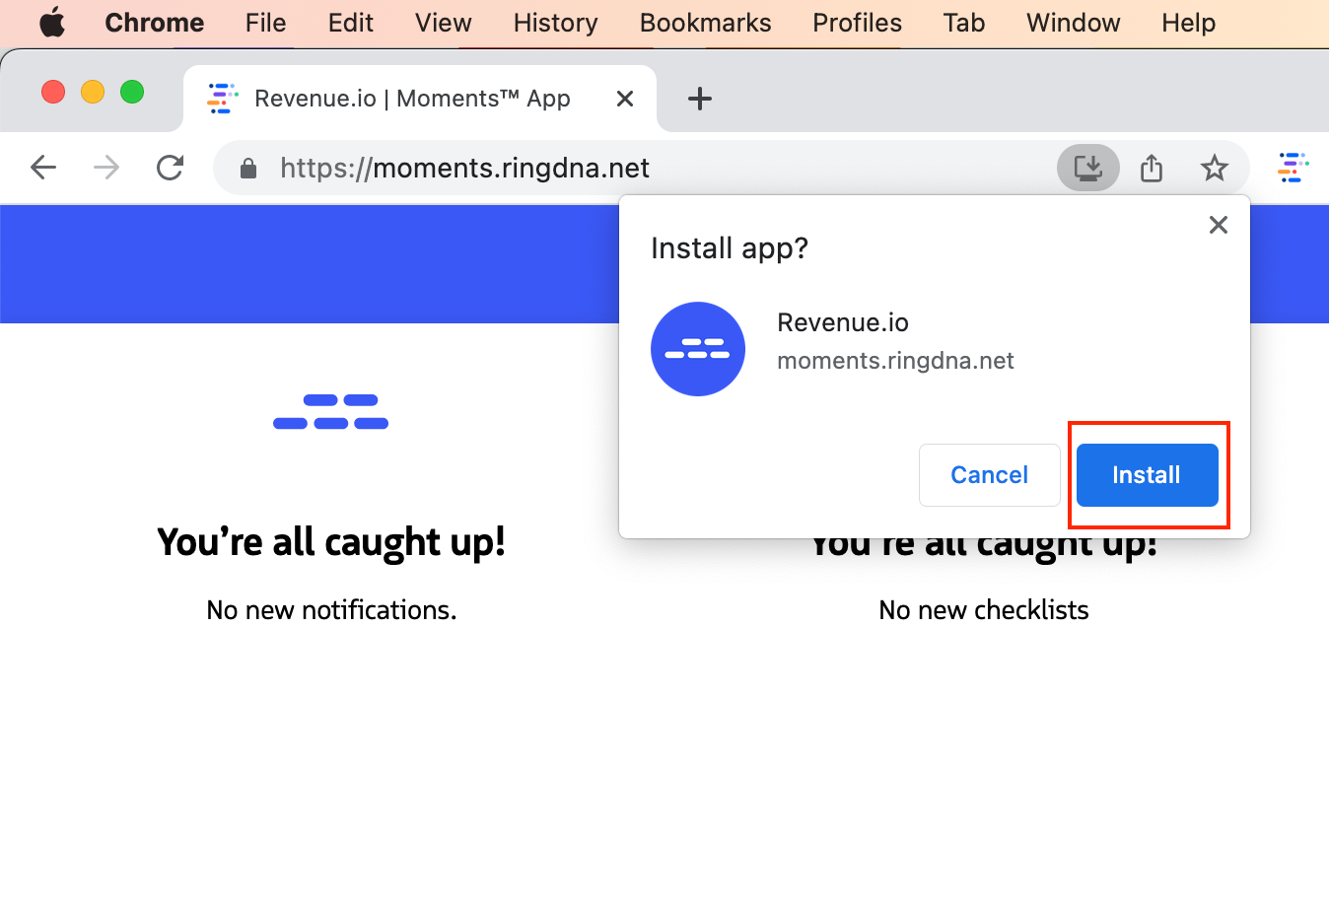Viewport: 1329px width, 907px height.
Task: Click the Revenue.io round app icon in dialog
Action: pos(698,349)
